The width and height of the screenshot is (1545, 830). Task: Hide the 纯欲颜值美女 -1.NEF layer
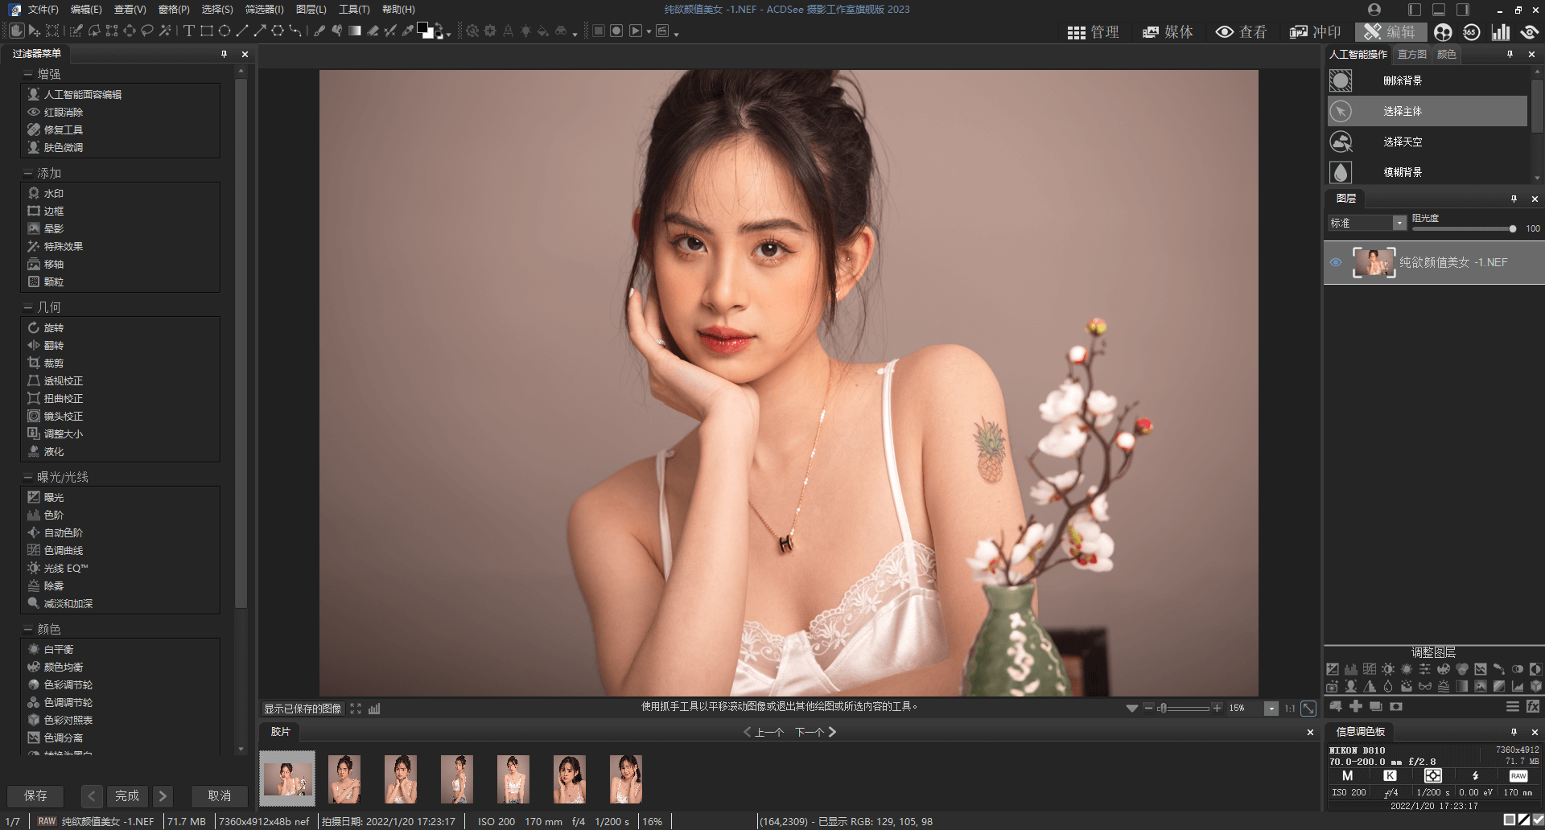pos(1337,262)
